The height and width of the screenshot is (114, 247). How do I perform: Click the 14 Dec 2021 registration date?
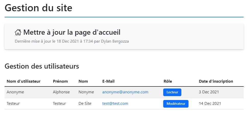(x=210, y=104)
